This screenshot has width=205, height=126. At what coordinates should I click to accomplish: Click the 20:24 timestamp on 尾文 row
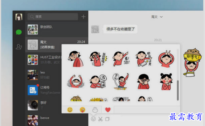pos(81,42)
